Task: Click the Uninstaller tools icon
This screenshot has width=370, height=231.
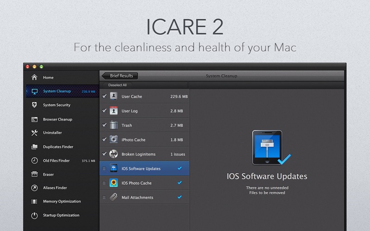Action: (34, 133)
